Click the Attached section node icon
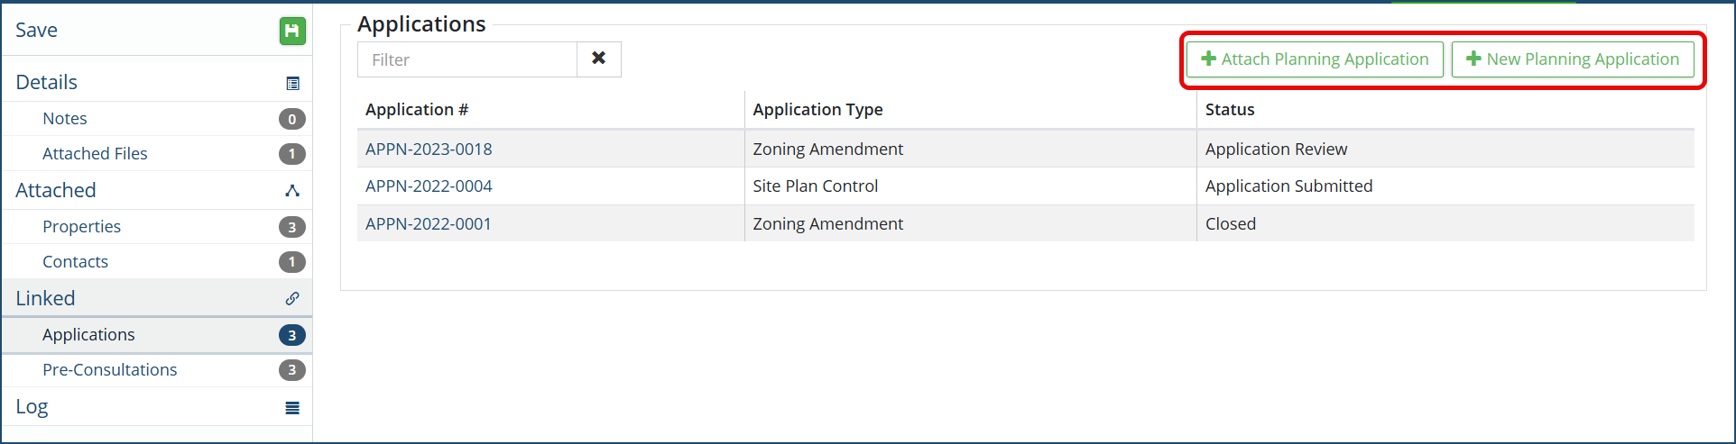This screenshot has width=1736, height=444. coord(292,191)
